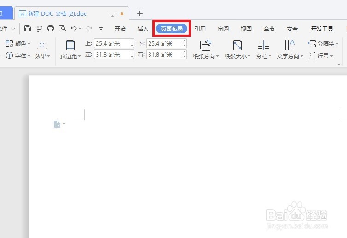Open the 开始 ribbon tab

click(x=120, y=29)
